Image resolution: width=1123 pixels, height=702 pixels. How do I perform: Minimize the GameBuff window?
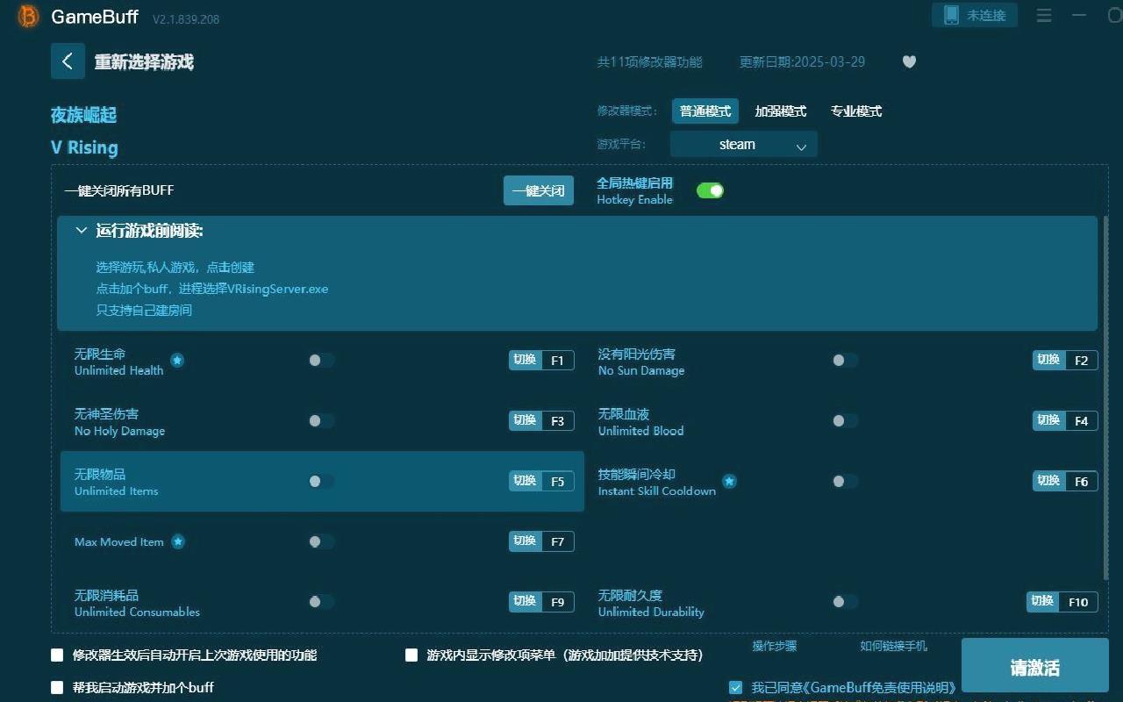[1079, 16]
